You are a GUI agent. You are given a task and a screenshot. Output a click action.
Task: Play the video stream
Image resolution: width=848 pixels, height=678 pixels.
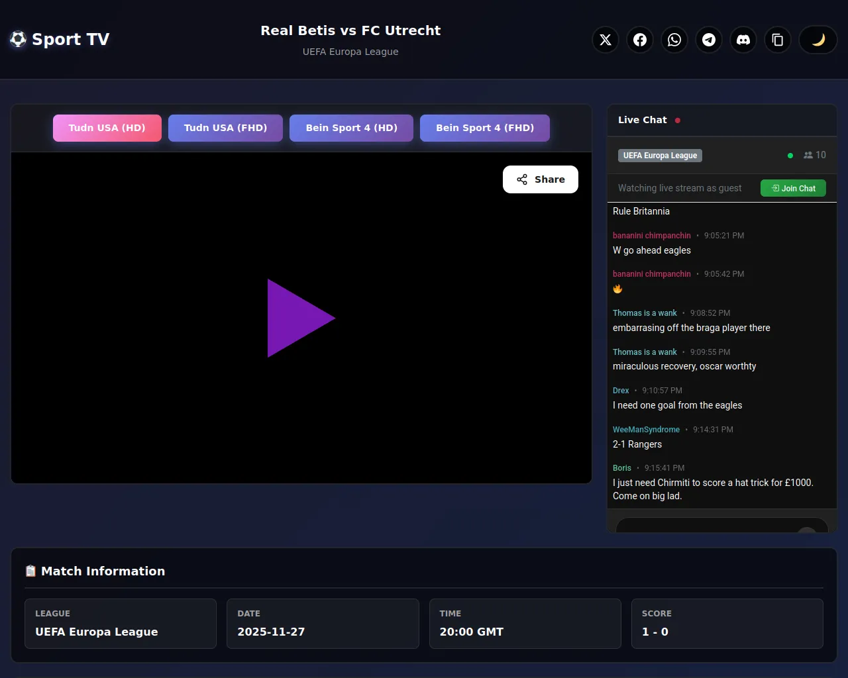(x=301, y=318)
